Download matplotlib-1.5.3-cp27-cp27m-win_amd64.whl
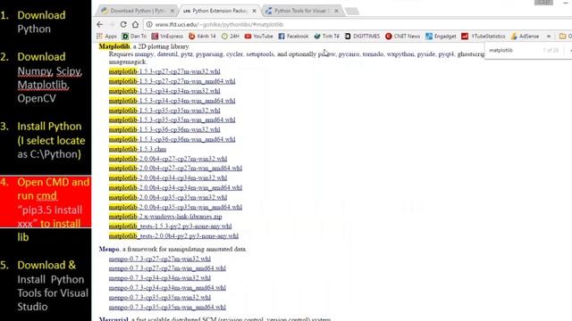Screen dimensions: 572x321 tap(172, 81)
